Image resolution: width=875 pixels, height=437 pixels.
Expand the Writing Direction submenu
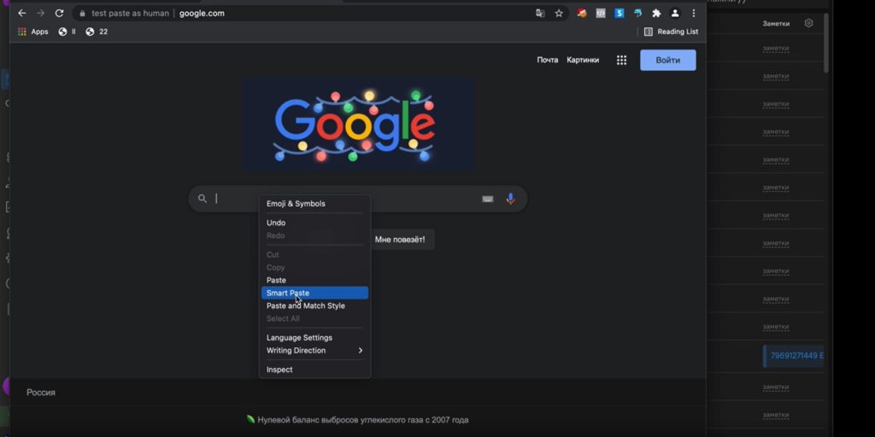[x=314, y=351]
